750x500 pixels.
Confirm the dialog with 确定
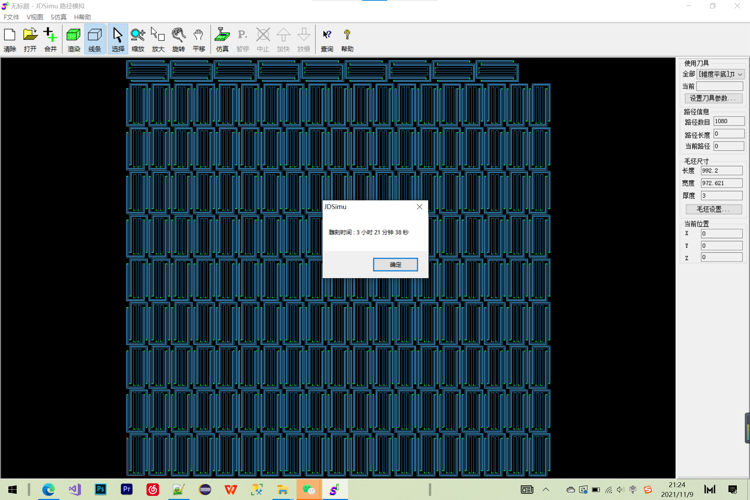click(x=395, y=265)
